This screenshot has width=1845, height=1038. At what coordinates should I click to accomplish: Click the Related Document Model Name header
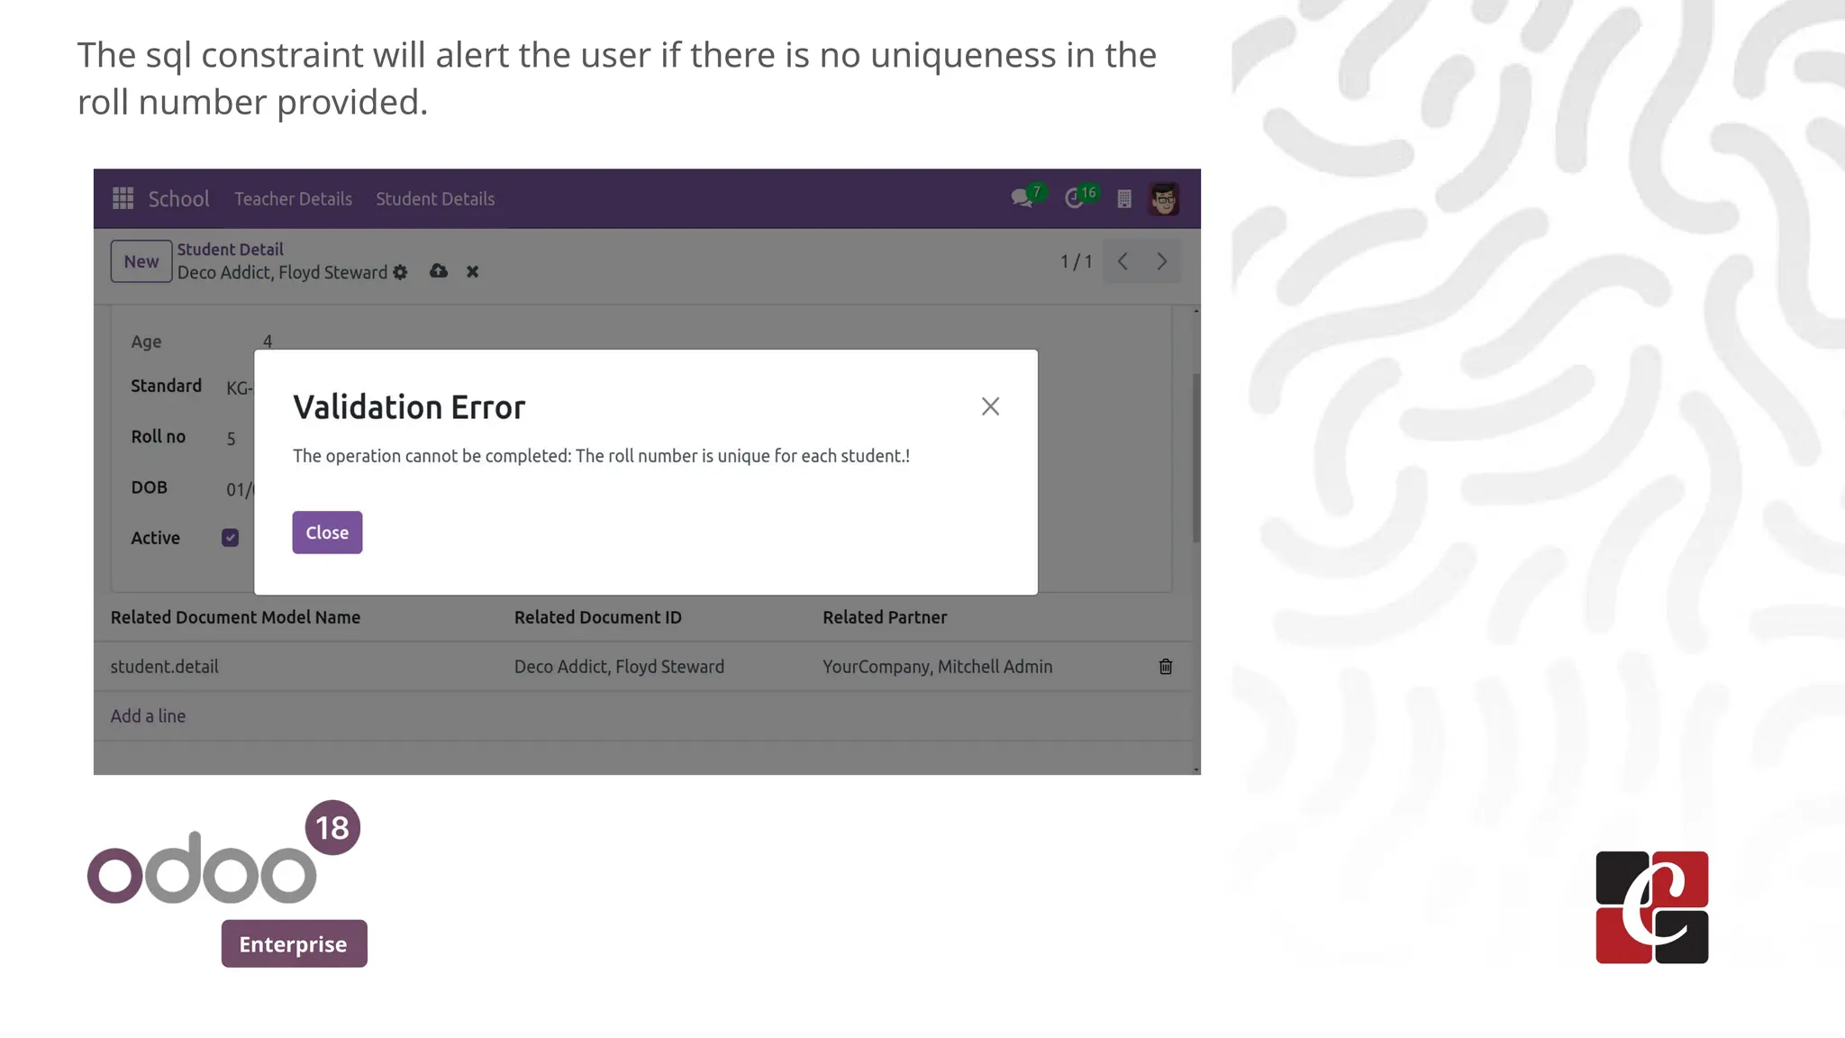tap(235, 617)
